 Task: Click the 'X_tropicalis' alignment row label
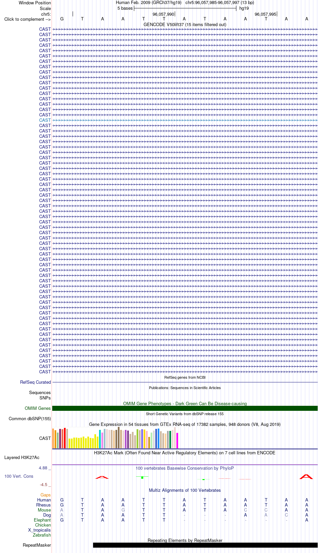coord(39,530)
